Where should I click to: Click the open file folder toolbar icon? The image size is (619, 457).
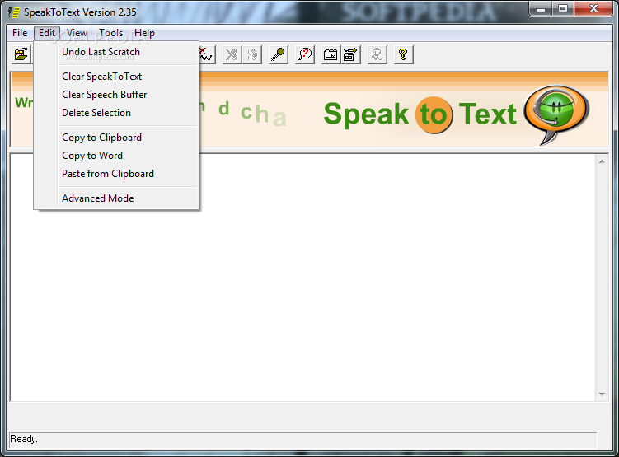tap(21, 54)
